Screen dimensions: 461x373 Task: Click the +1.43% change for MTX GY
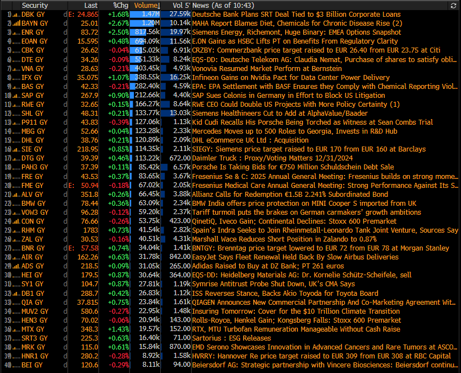[119, 329]
